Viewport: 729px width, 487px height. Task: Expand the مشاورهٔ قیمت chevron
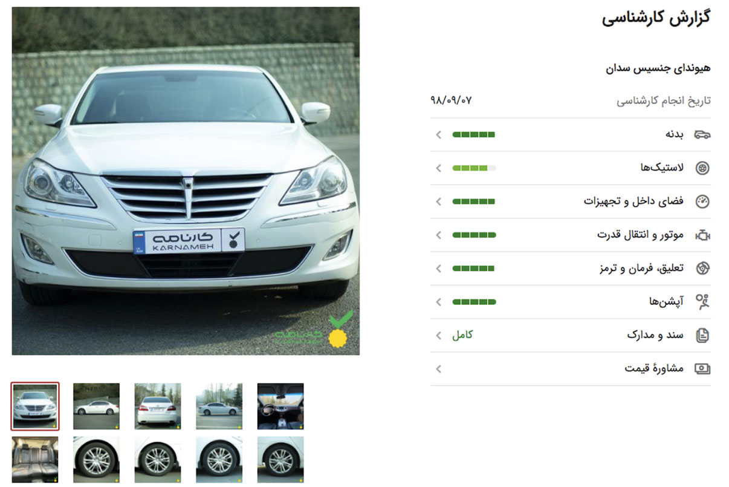pos(439,368)
